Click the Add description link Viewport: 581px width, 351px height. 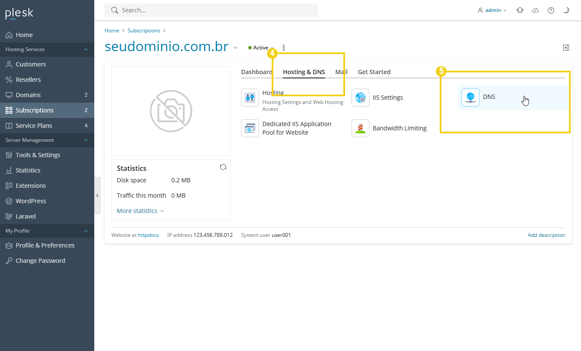coord(546,235)
